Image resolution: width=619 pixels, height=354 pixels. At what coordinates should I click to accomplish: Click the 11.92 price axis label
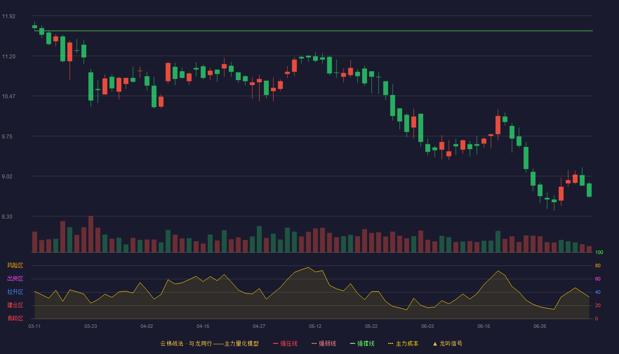[8, 16]
